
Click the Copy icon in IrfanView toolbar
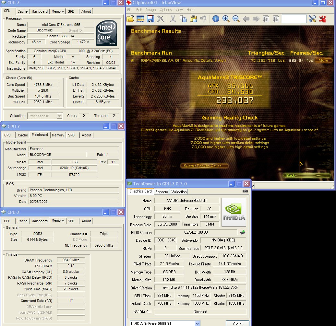(x=183, y=19)
